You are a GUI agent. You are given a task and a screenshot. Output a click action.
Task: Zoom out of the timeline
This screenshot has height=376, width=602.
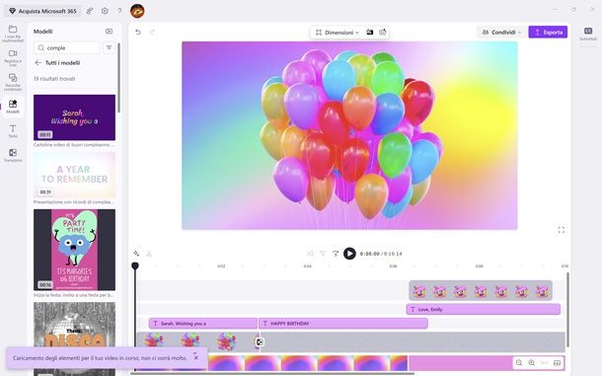pos(519,362)
